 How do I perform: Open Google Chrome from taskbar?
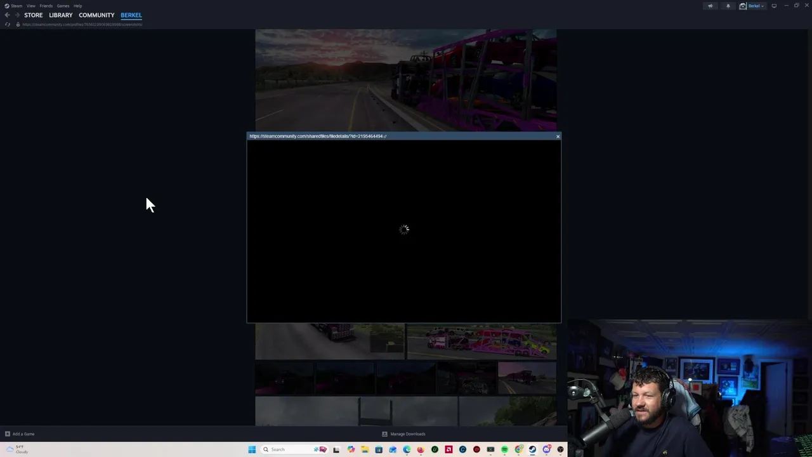click(518, 449)
